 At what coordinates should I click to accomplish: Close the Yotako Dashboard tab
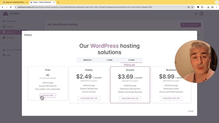tap(54, 2)
